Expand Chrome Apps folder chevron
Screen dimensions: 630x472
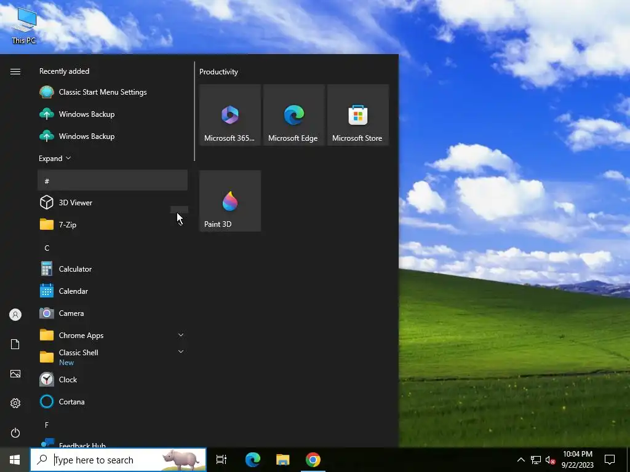[181, 335]
